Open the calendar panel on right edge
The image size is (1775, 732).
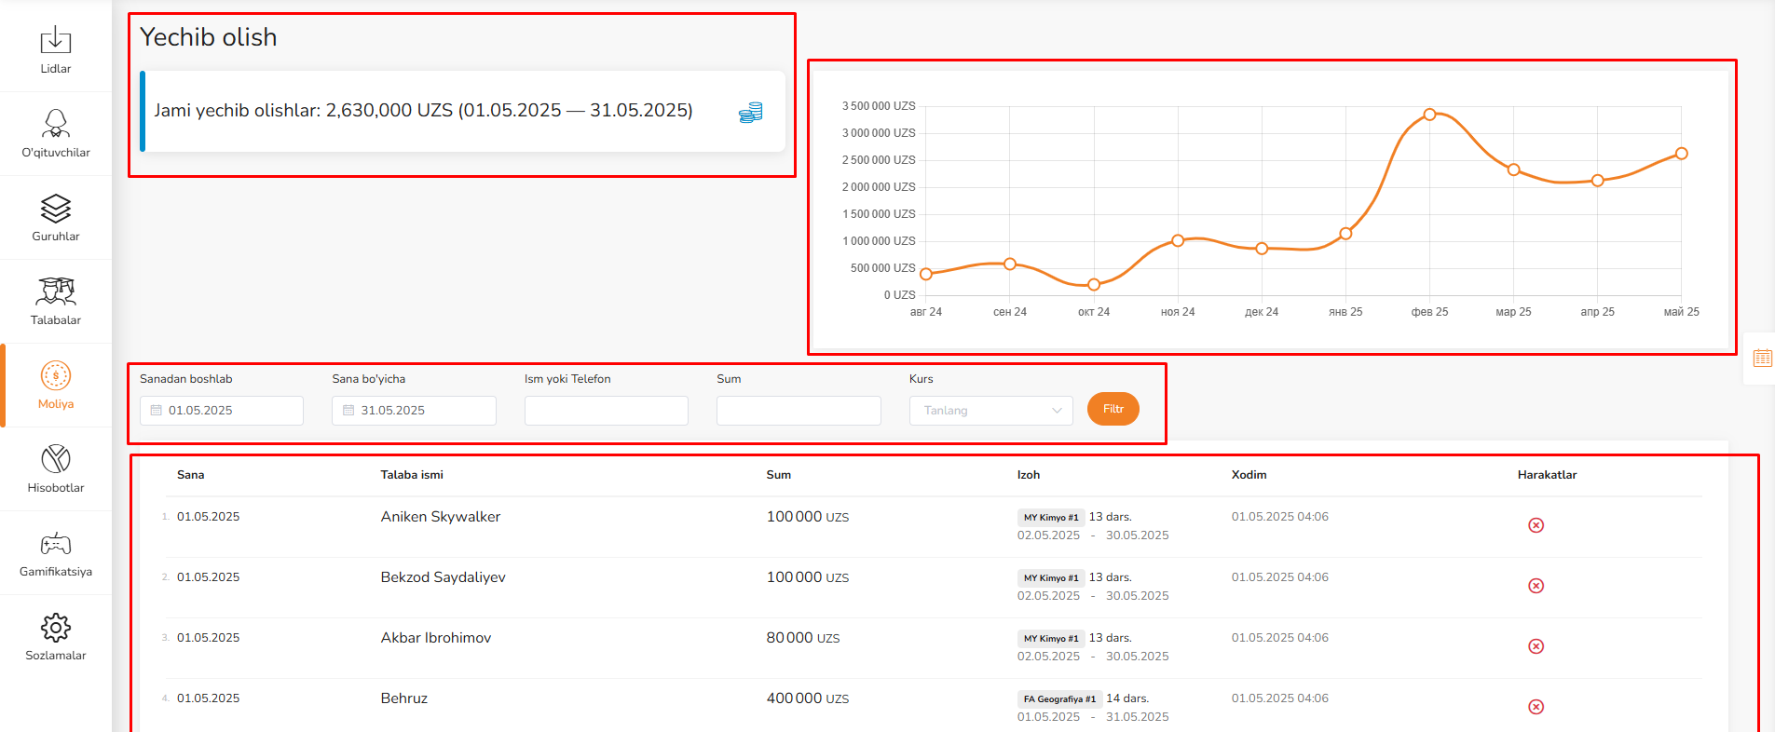[1762, 359]
